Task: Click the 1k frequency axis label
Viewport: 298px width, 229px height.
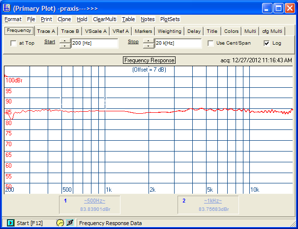Action: [109, 190]
